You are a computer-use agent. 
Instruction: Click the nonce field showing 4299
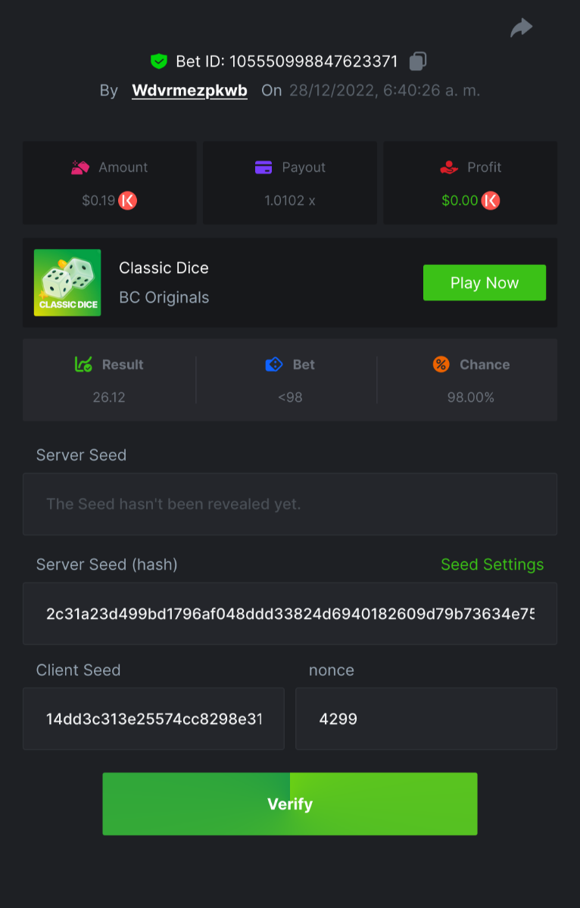click(x=426, y=719)
